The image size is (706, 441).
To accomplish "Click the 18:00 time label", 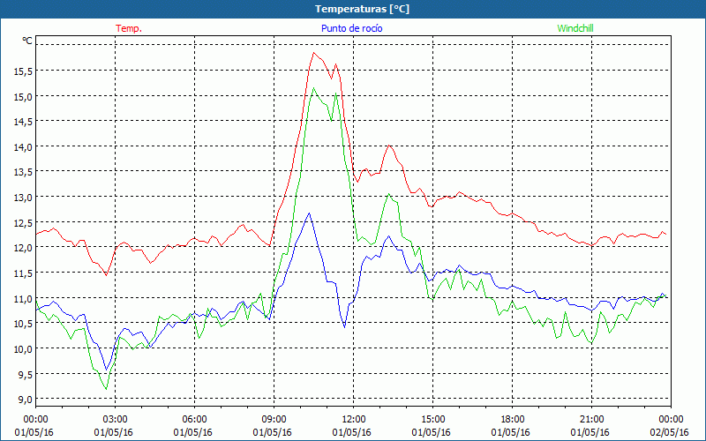I will pyautogui.click(x=512, y=420).
